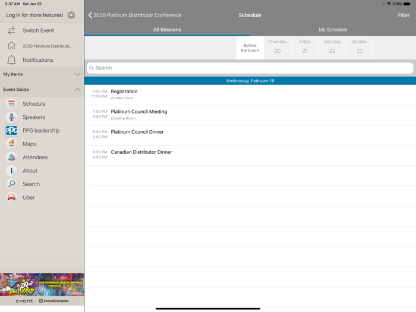Tap the battery status icon

click(x=407, y=4)
